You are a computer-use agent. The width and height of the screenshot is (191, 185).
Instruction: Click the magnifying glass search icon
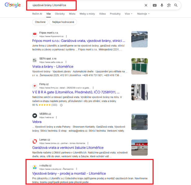click(176, 5)
